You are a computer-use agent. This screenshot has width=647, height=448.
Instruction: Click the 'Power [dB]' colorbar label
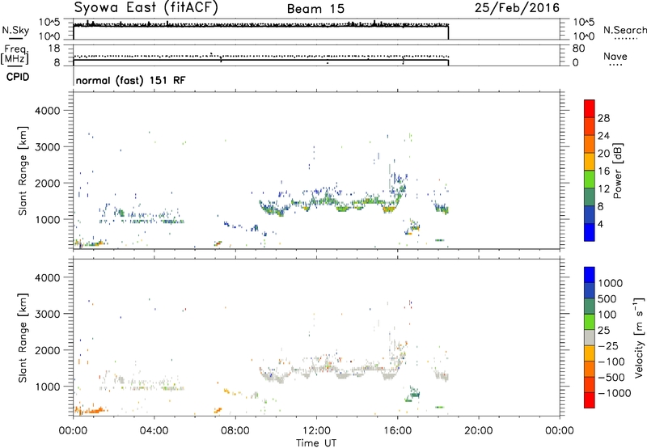(x=618, y=171)
